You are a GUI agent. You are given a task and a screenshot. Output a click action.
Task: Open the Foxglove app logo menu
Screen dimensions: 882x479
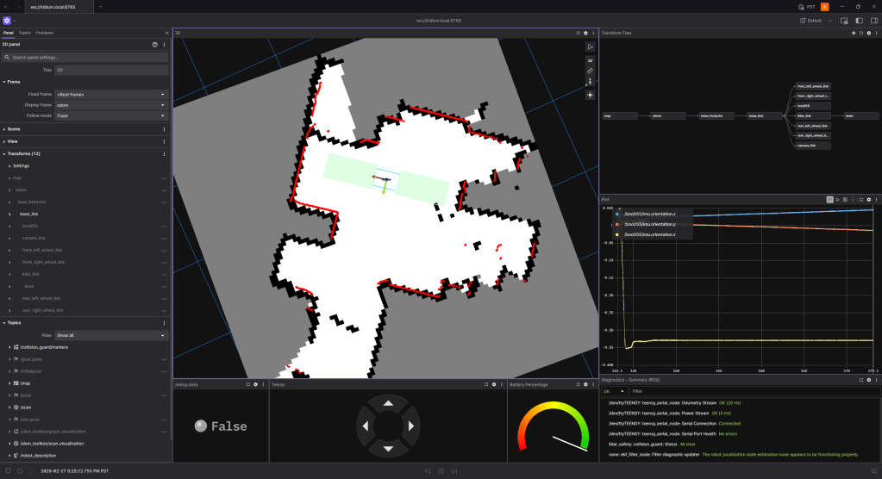click(x=7, y=20)
